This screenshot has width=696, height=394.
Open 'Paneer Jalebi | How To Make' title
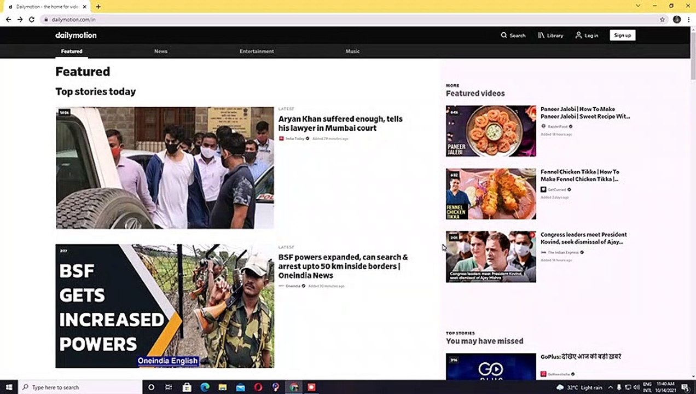pyautogui.click(x=585, y=113)
